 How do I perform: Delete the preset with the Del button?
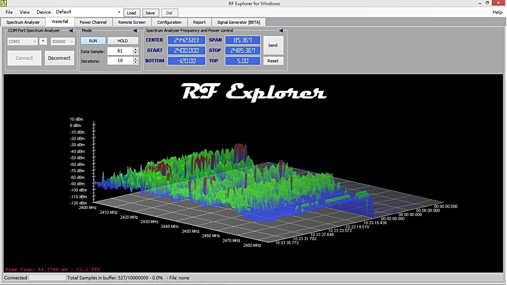pyautogui.click(x=169, y=13)
